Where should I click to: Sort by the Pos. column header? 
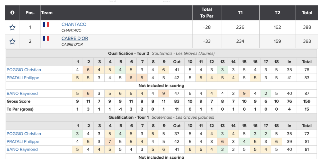pos(30,12)
